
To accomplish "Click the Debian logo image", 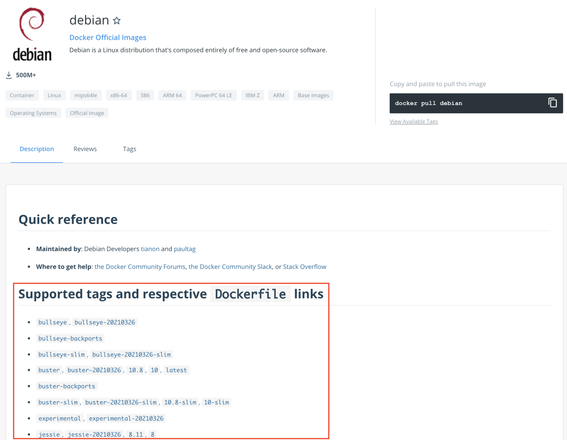I will (32, 33).
